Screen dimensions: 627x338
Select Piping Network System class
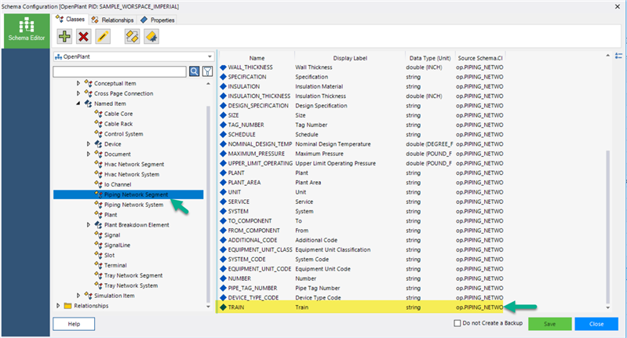(133, 205)
